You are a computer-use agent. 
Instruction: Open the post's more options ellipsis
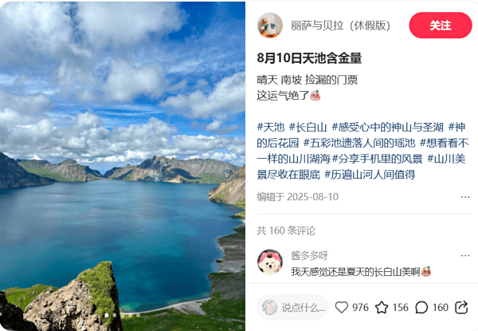tap(465, 197)
